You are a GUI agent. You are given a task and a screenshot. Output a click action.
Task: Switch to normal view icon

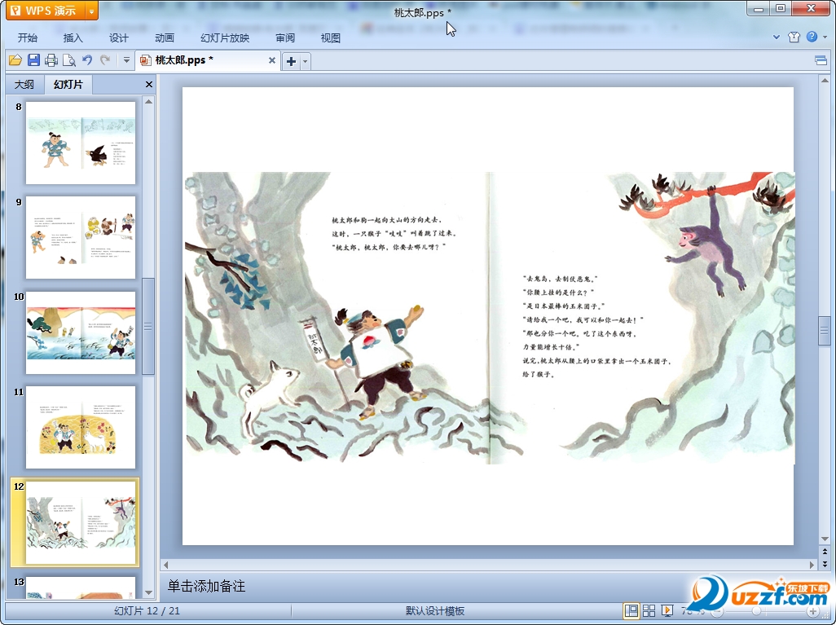[631, 610]
